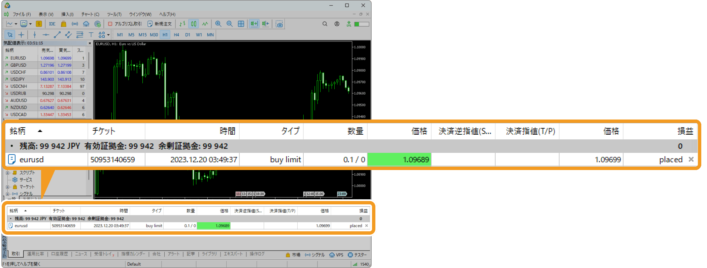The image size is (707, 268).
Task: Select the D1 timeframe button
Action: [188, 35]
